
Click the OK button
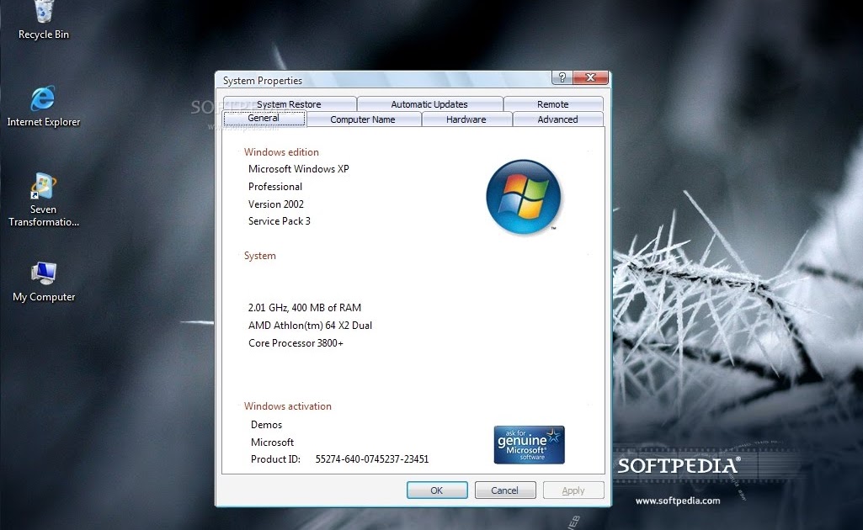437,490
